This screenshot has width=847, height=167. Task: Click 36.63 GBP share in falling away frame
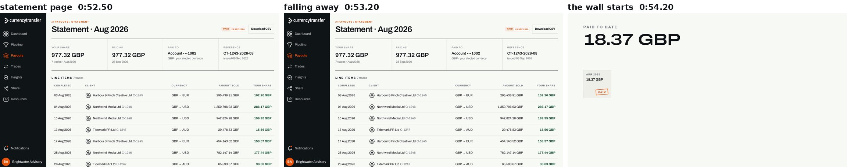point(547,164)
